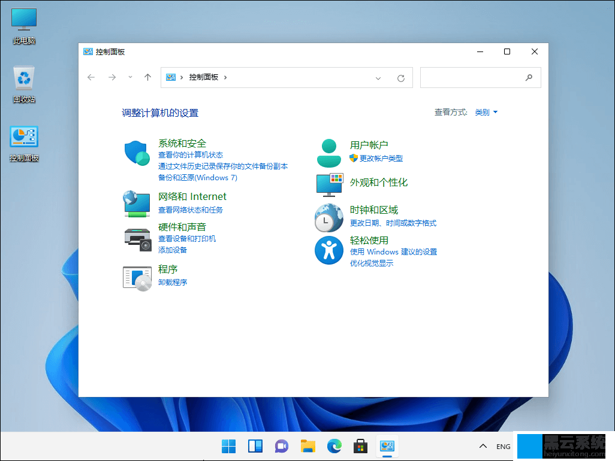This screenshot has width=615, height=461.
Task: Click the 卸载程序 link
Action: pyautogui.click(x=173, y=283)
